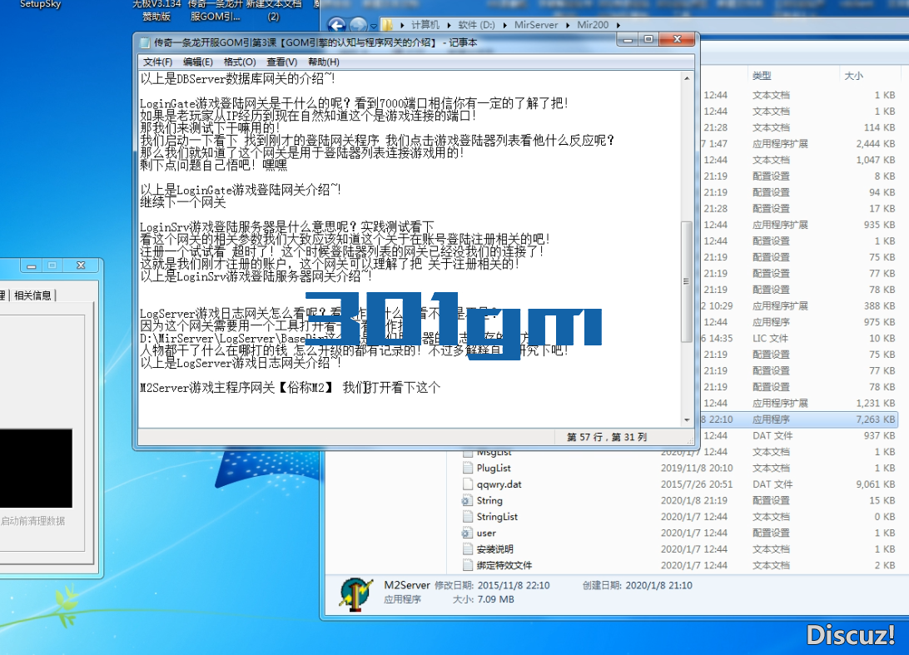Sort files by the 类型 column header

pos(761,76)
